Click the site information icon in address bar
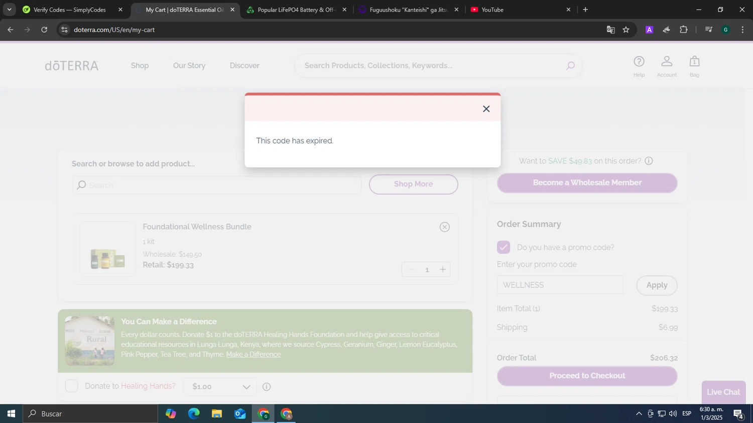 point(64,30)
